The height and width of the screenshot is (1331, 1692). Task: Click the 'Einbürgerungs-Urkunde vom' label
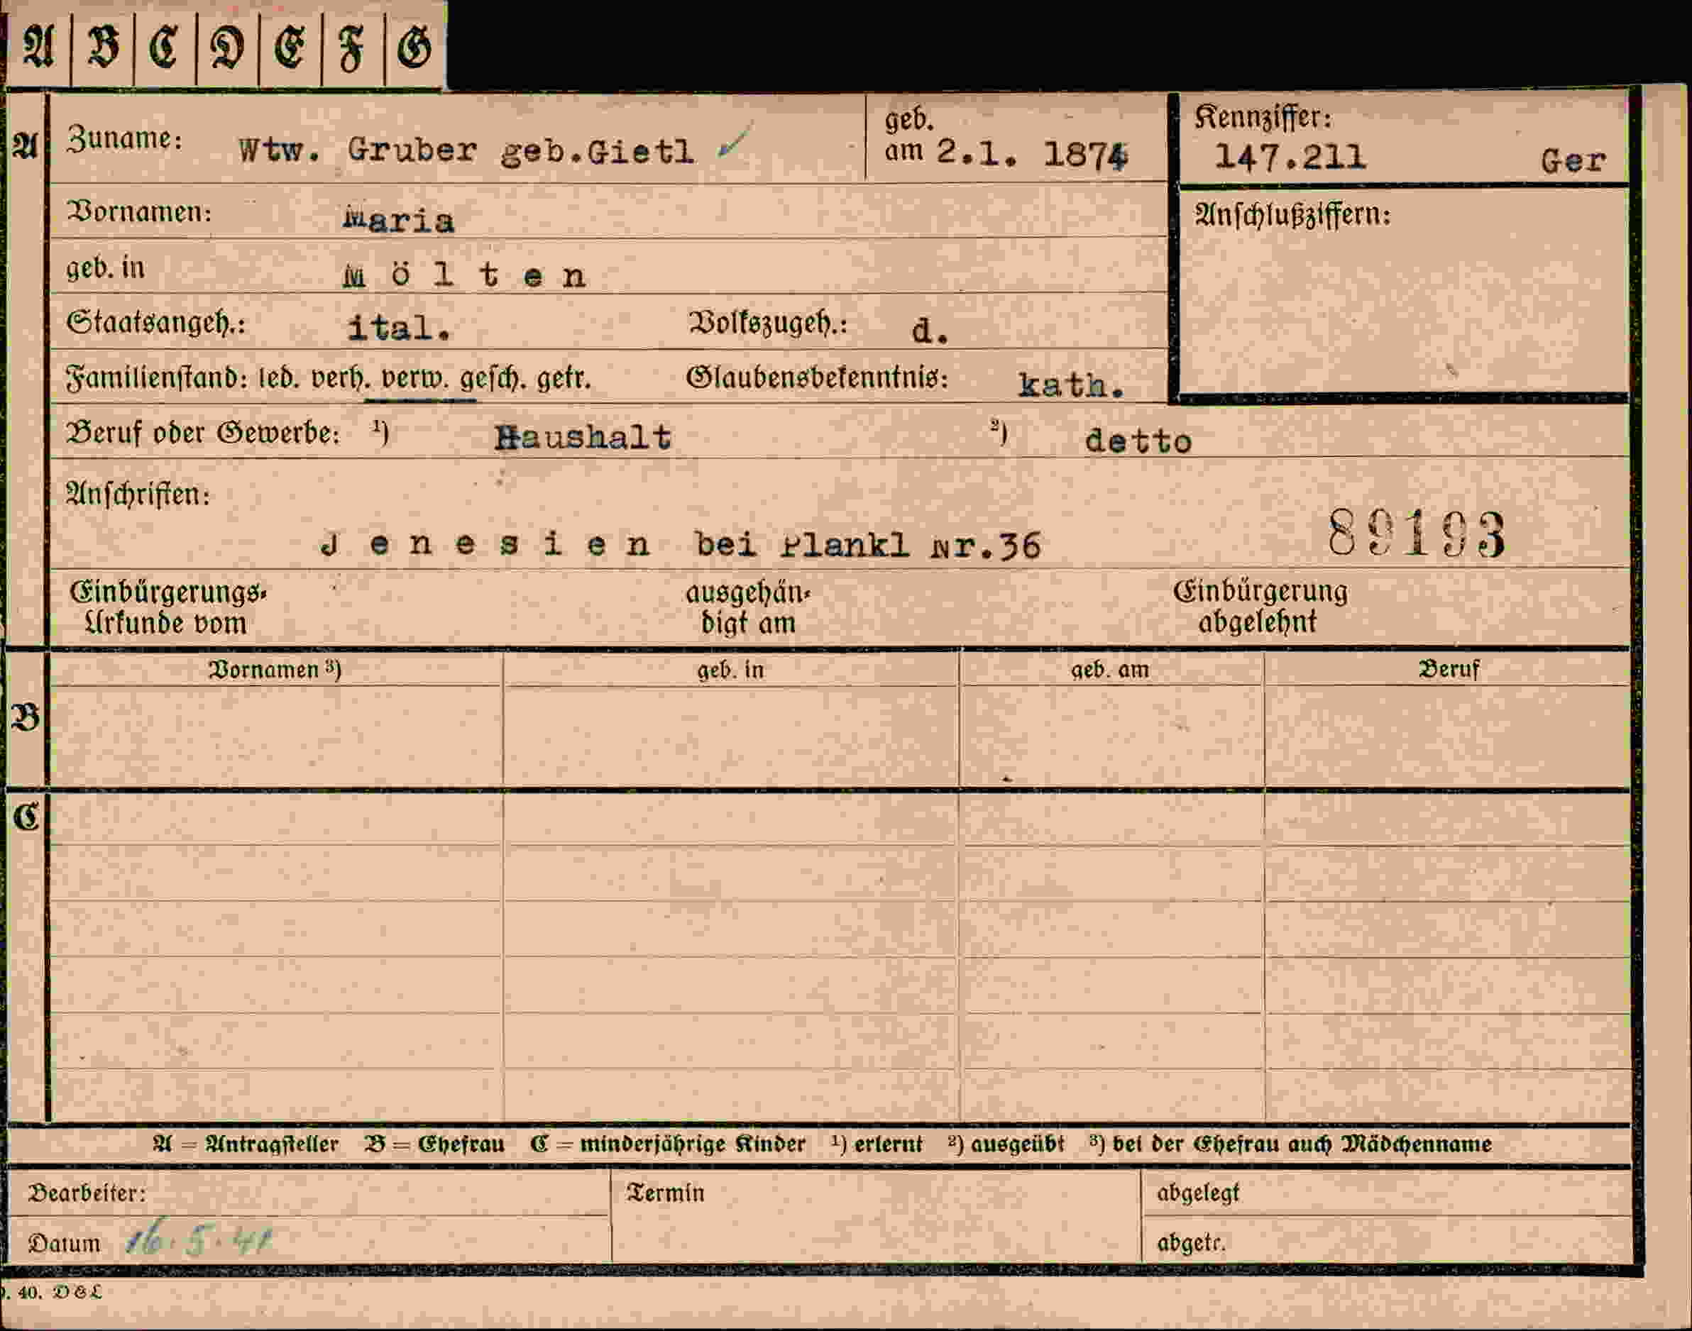coord(167,608)
